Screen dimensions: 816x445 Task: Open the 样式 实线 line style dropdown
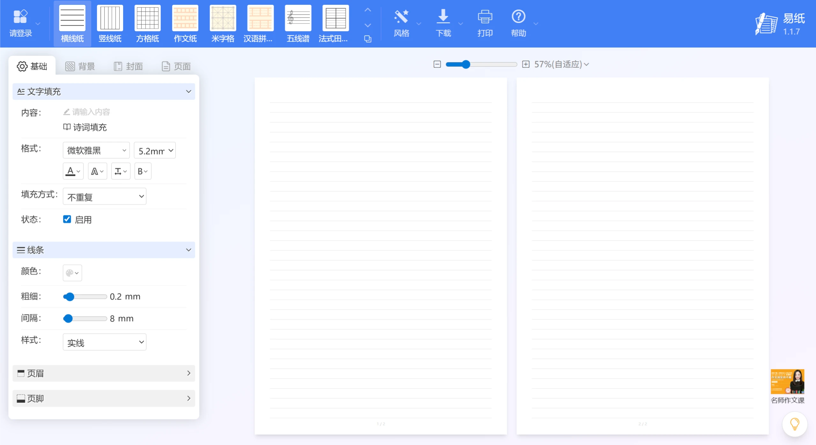(x=104, y=342)
